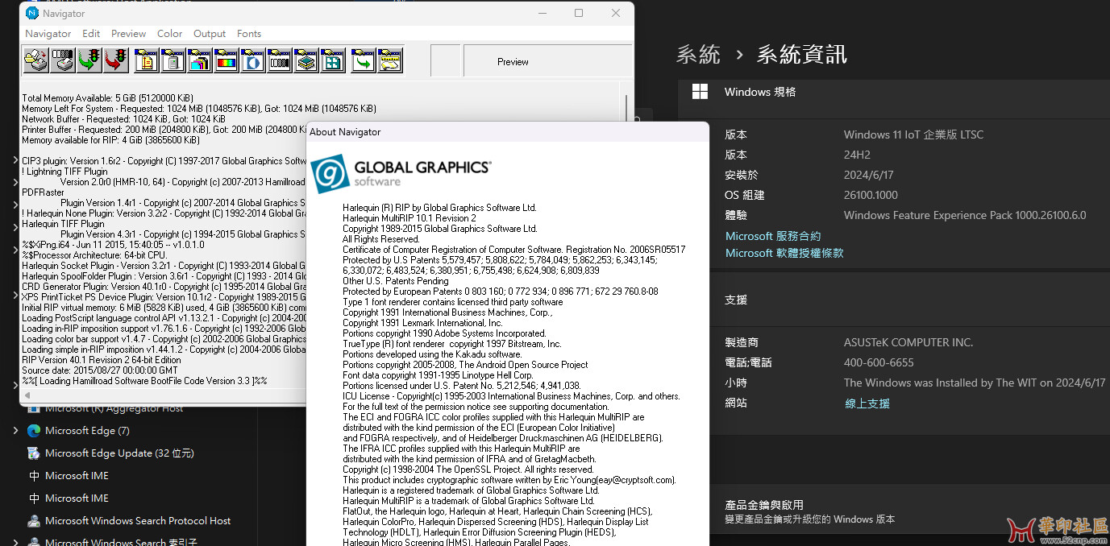Click the Microsoft Edge Update process icon
Screen dimensions: 1110x546
click(x=34, y=453)
